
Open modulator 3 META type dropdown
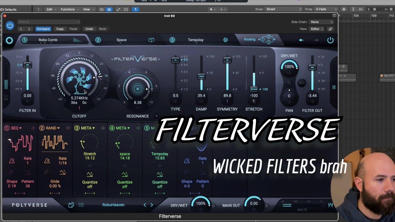coord(88,128)
